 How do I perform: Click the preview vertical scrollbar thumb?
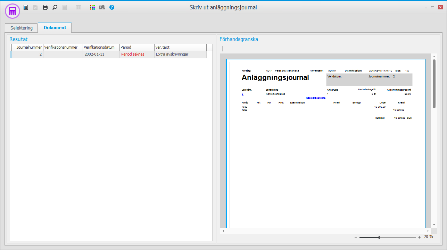434,83
